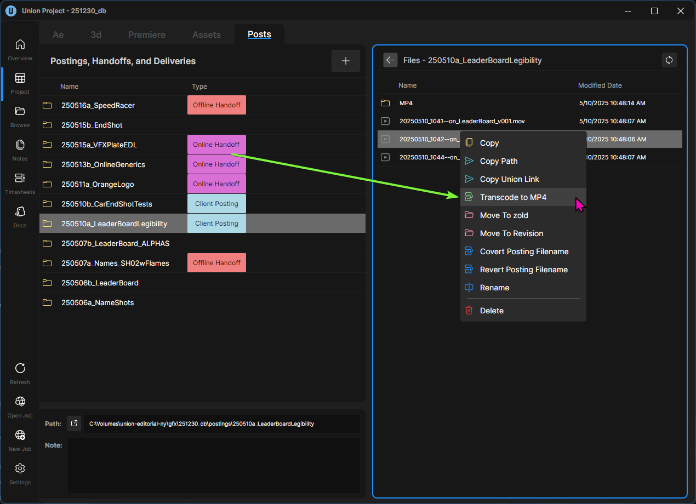Viewport: 696px width, 504px height.
Task: Click Client Posting tag on 250510b_CarEndShotTests
Action: 216,204
